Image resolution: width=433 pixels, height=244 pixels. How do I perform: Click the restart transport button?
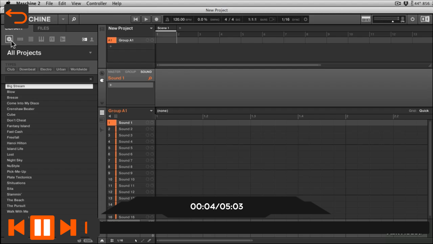click(x=136, y=20)
